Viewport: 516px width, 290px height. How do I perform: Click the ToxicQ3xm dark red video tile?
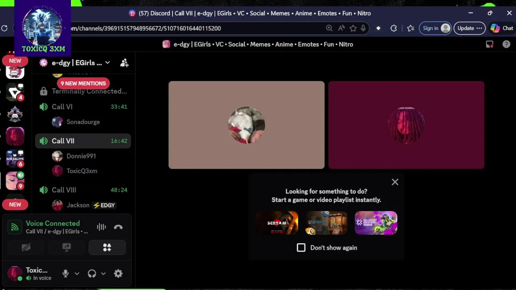pos(406,125)
